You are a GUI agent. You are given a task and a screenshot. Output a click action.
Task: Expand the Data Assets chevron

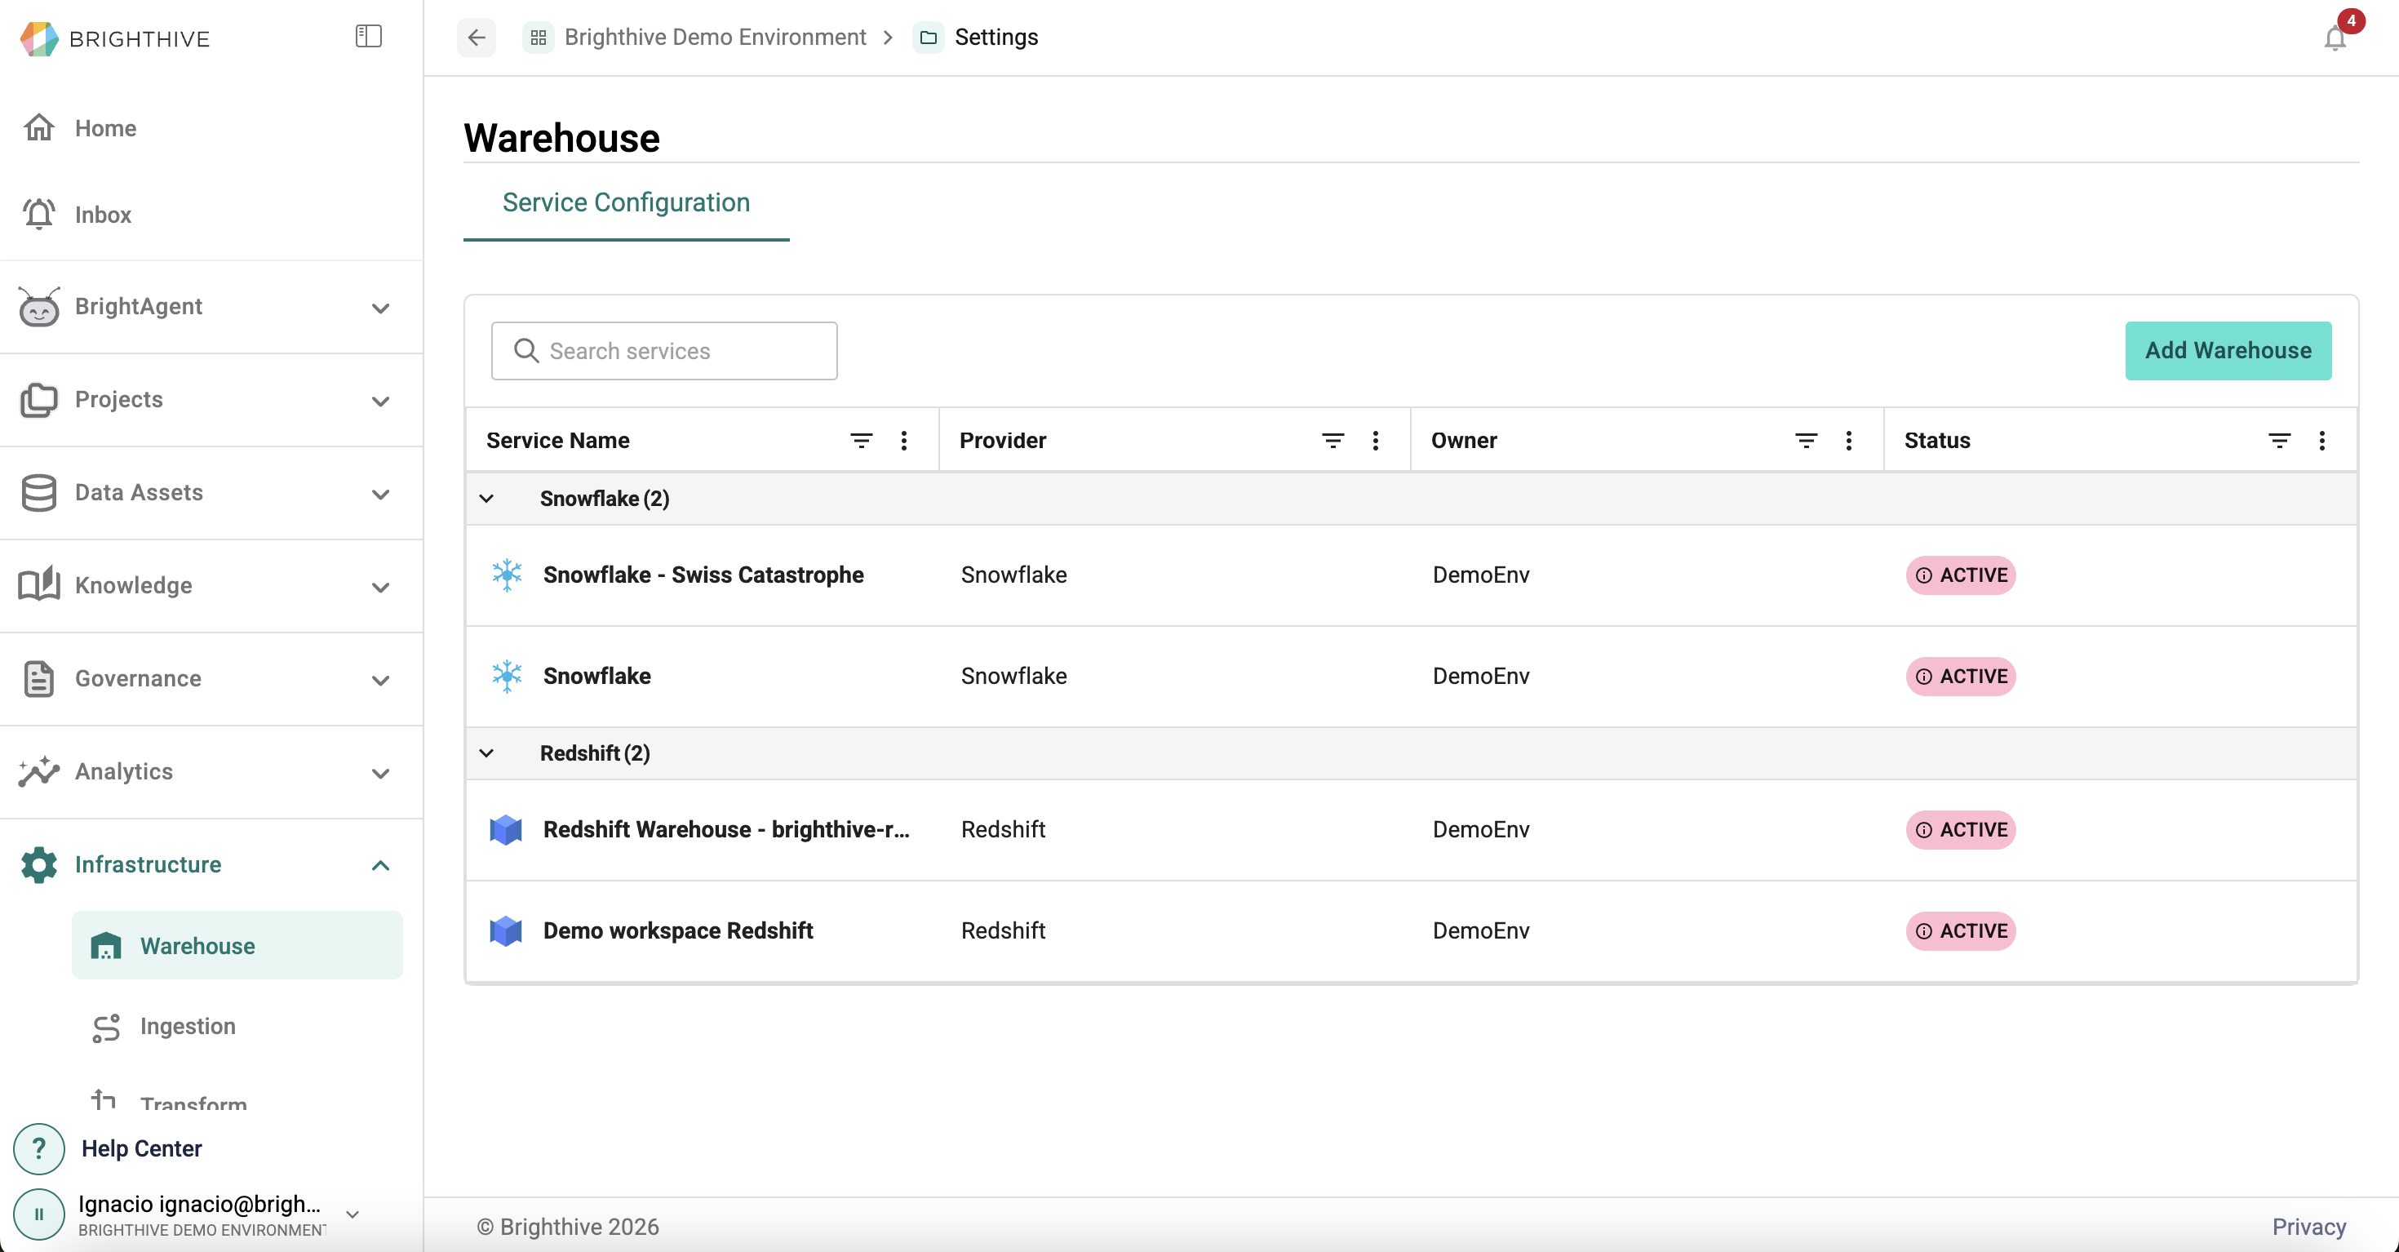380,494
